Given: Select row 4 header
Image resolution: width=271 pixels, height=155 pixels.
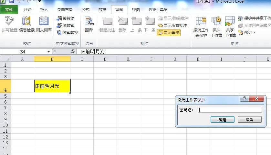Looking at the screenshot, I should 5,86.
